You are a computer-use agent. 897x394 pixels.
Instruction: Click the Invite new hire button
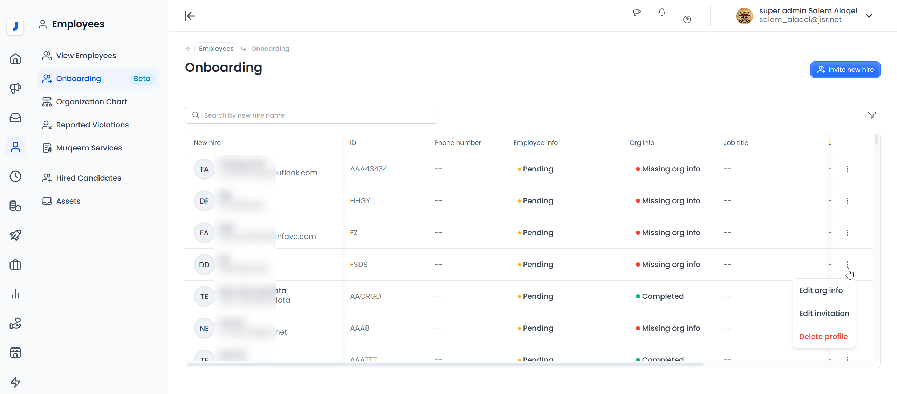[x=845, y=70]
